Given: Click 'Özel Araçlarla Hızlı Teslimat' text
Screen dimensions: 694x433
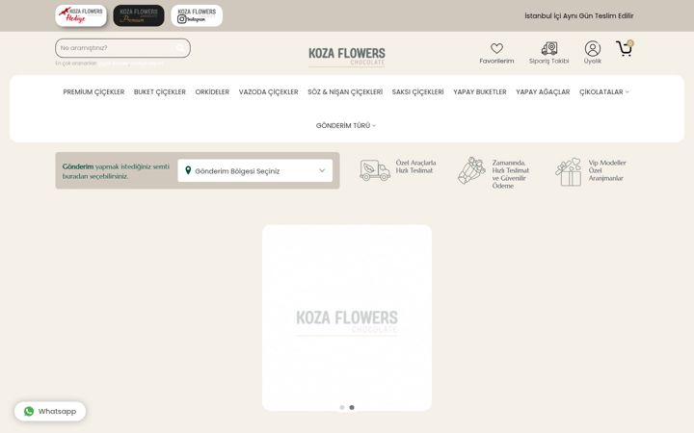Looking at the screenshot, I should 415,166.
